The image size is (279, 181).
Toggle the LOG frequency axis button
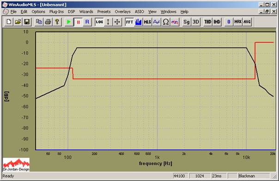click(99, 22)
